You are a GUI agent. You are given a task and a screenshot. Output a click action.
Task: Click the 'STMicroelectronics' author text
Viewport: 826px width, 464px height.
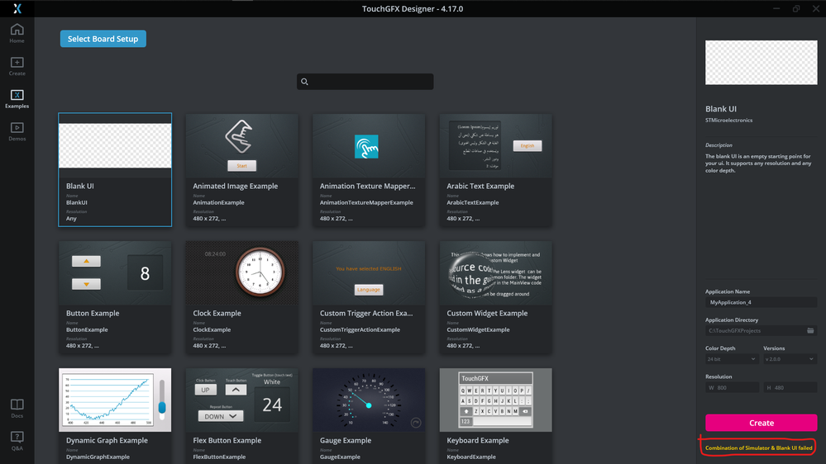point(728,120)
